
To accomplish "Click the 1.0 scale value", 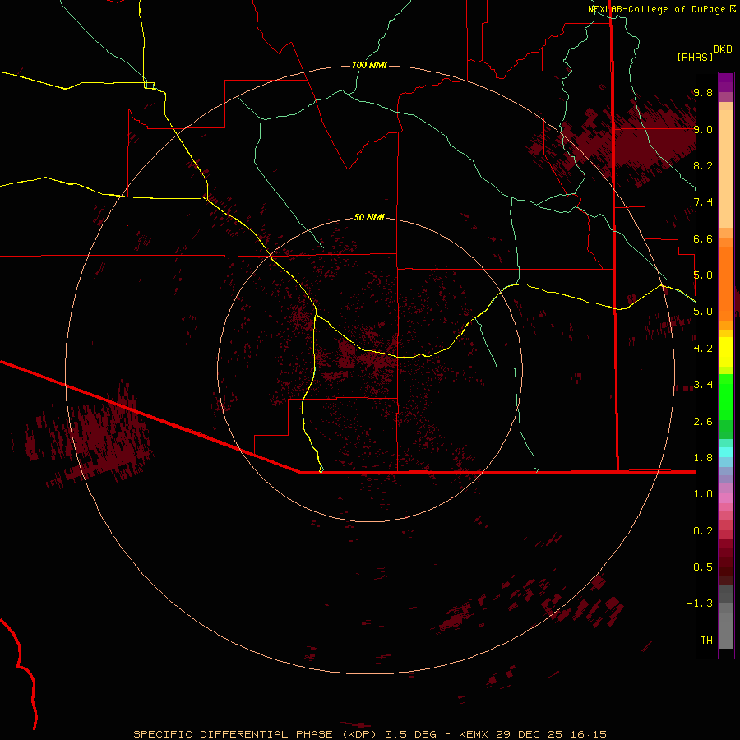I will pyautogui.click(x=703, y=494).
